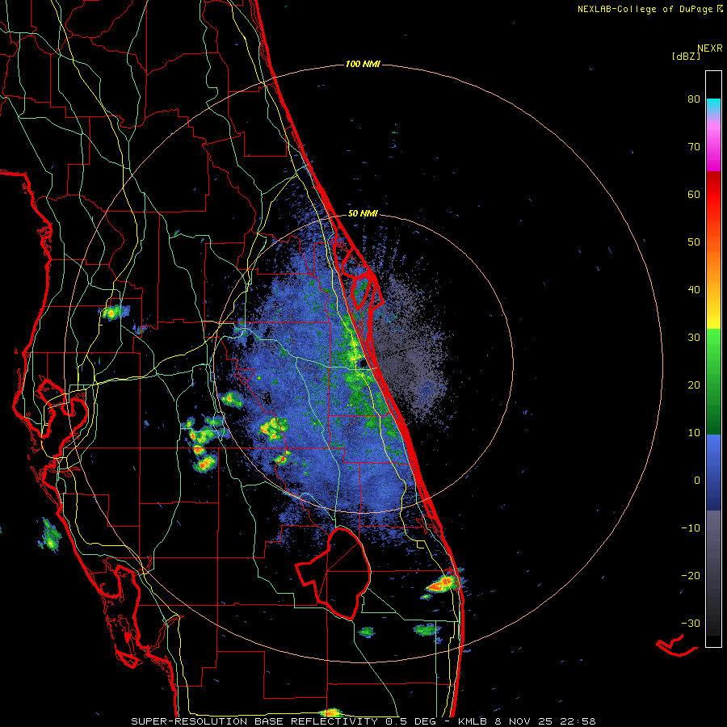The height and width of the screenshot is (727, 727).
Task: Click the 0 value on dBZ scale
Action: (x=697, y=481)
